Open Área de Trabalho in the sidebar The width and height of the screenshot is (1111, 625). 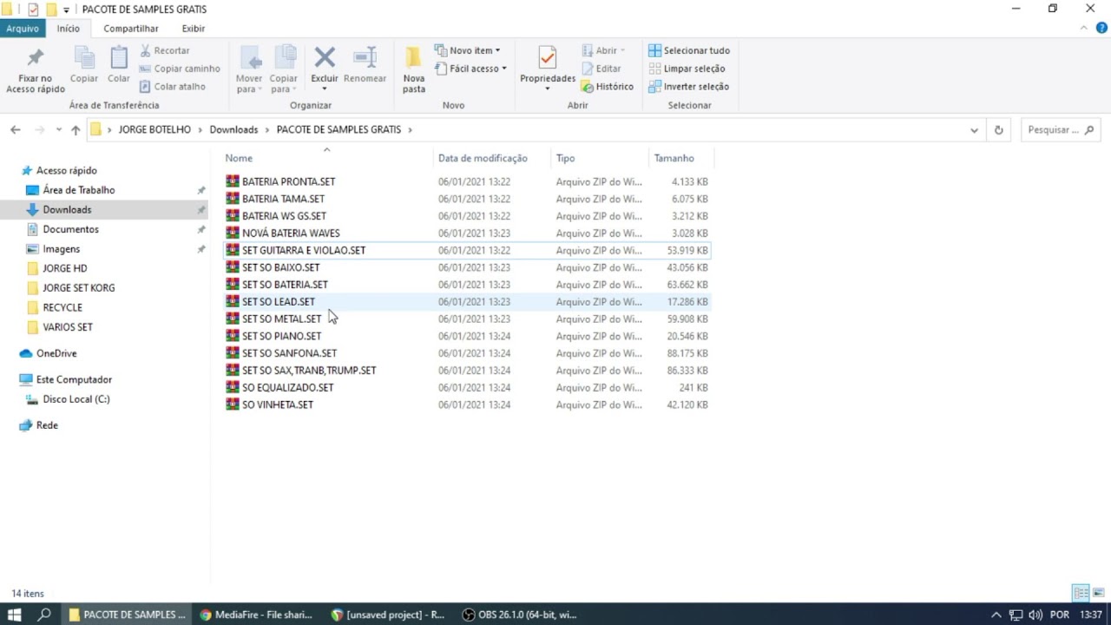[x=79, y=190]
